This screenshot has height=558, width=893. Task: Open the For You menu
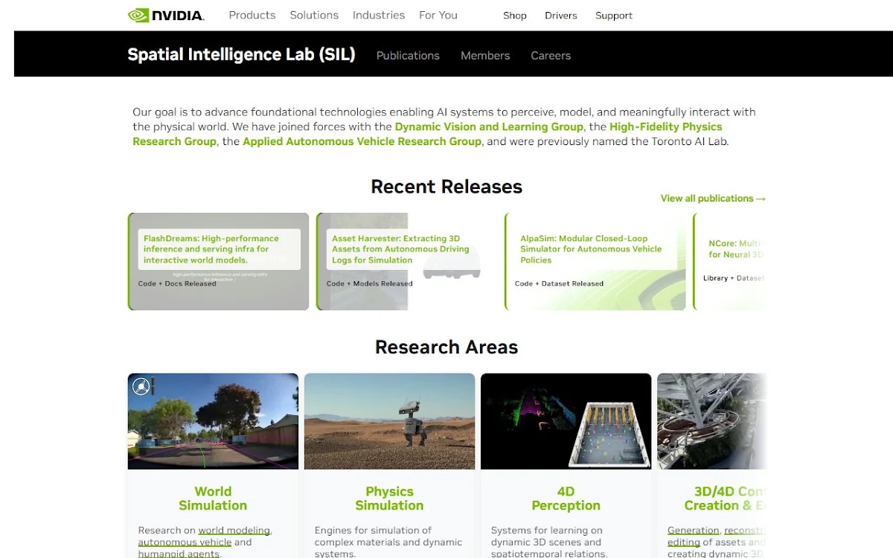pos(438,15)
